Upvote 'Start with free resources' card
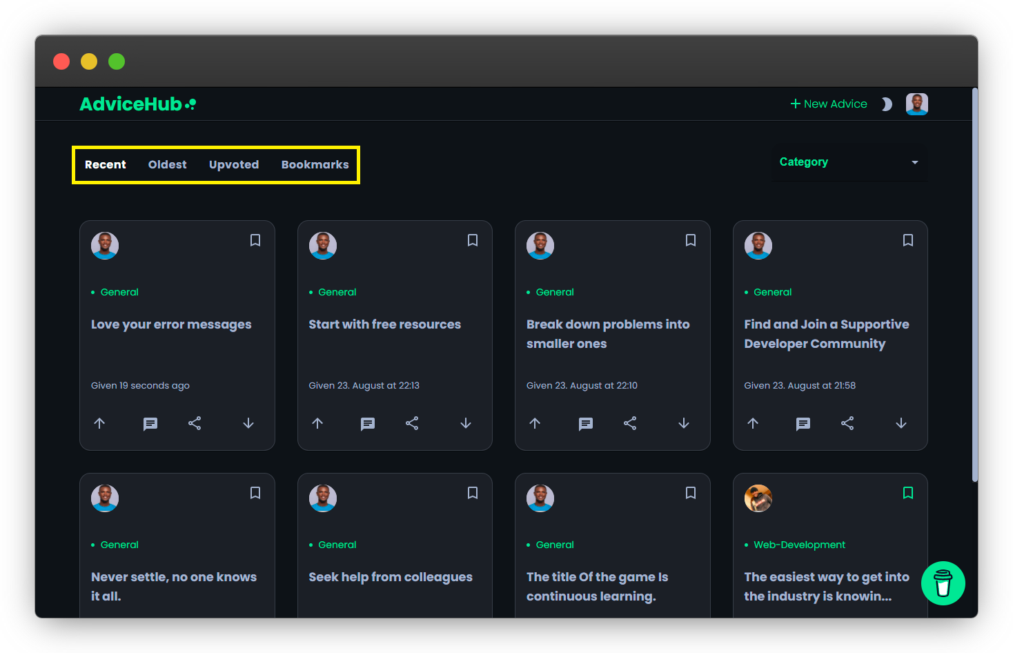This screenshot has height=653, width=1013. point(317,423)
